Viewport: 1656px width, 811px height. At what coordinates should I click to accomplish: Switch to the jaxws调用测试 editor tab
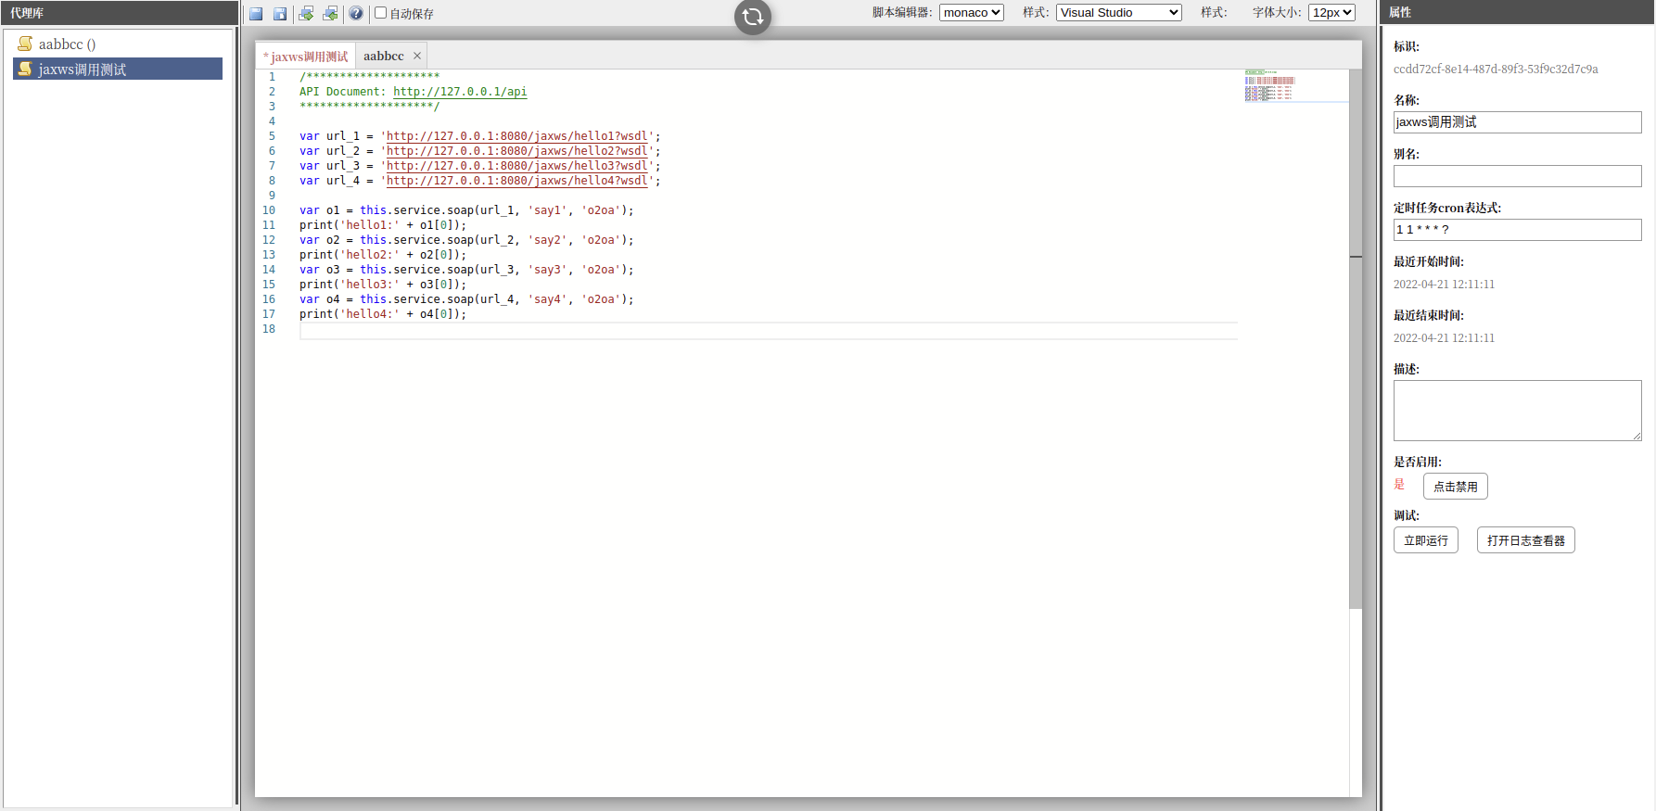[309, 57]
